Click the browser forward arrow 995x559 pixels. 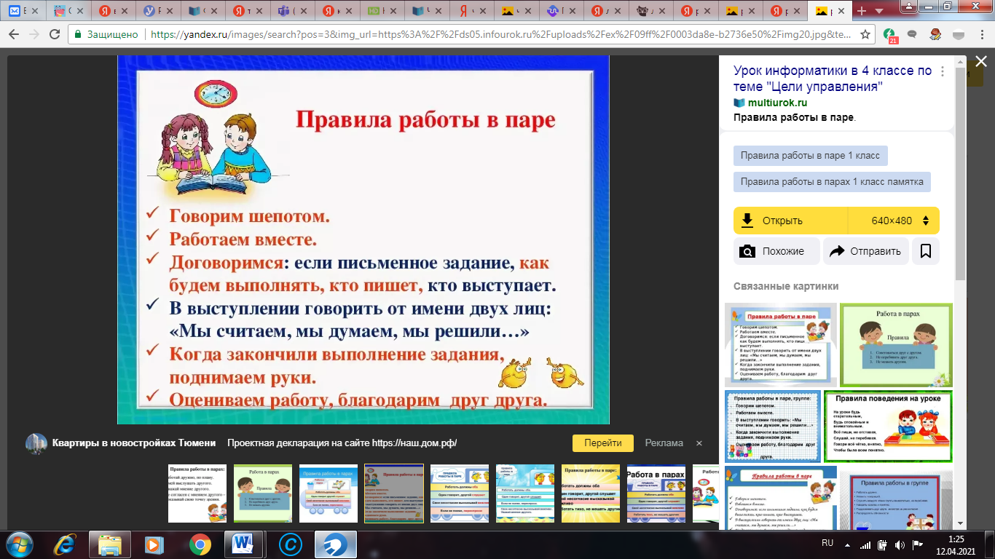pos(36,34)
